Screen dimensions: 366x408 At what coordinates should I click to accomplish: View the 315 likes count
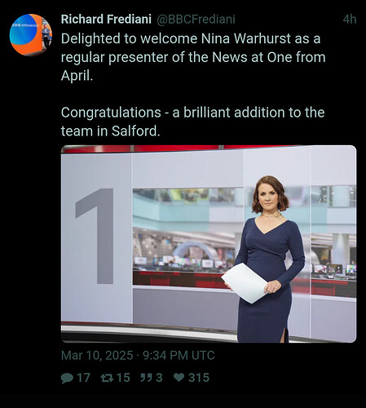pos(199,378)
